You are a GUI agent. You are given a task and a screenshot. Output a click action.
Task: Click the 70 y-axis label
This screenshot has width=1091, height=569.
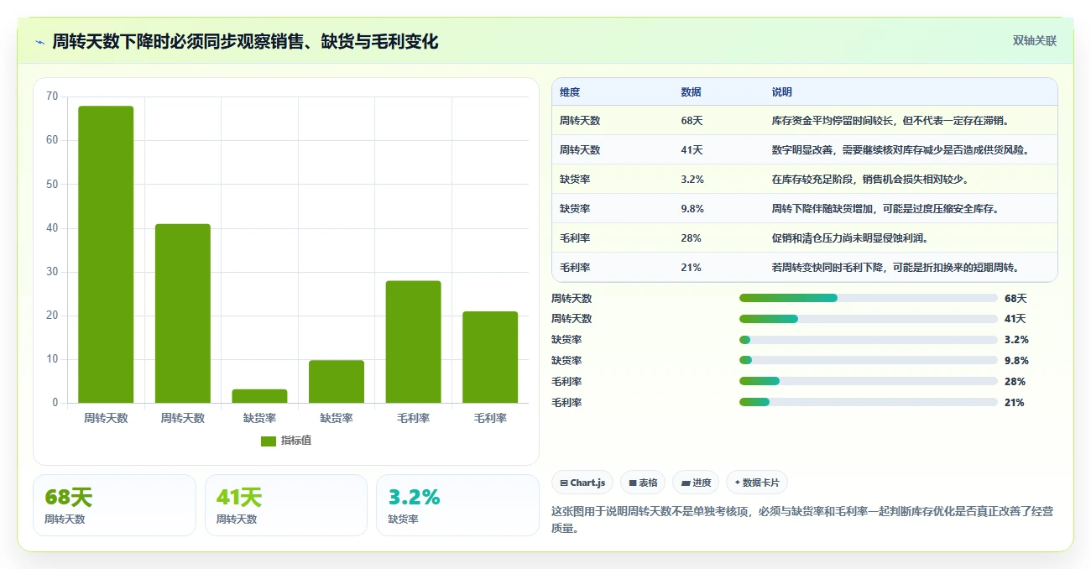(x=52, y=97)
